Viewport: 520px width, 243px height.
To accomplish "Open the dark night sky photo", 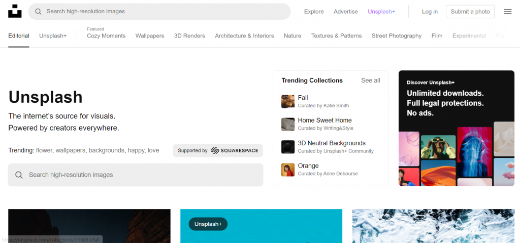I will coord(89,226).
